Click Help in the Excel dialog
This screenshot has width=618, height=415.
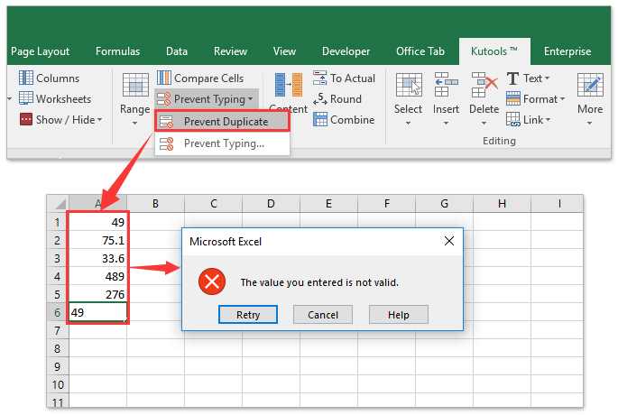[399, 315]
